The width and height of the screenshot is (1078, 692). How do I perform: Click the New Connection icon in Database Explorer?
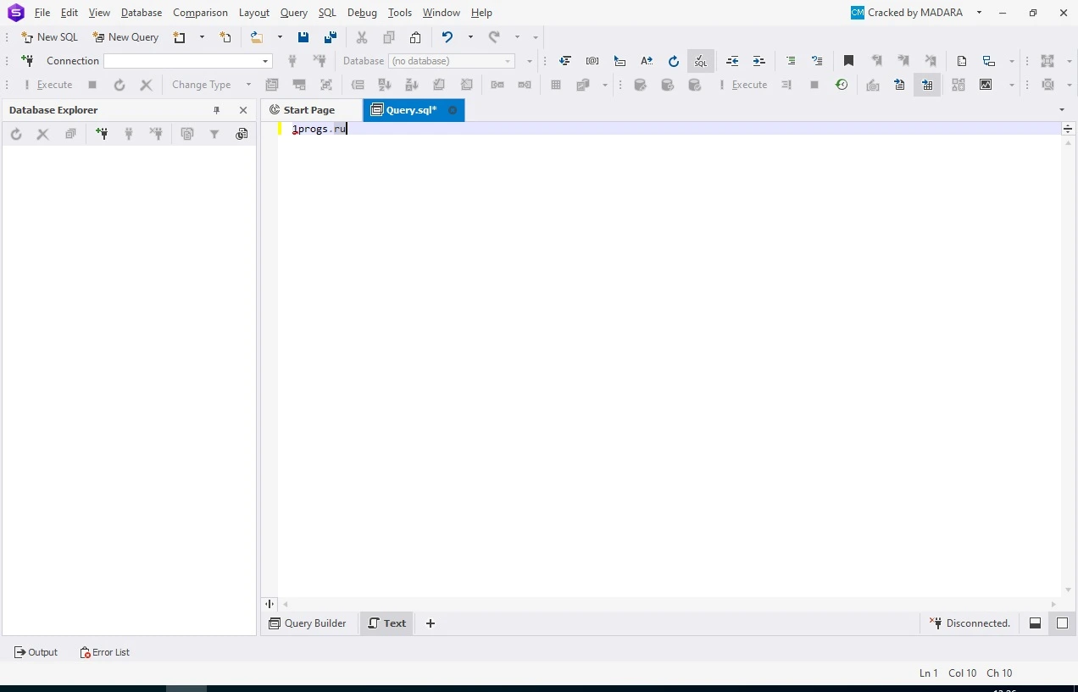[102, 134]
